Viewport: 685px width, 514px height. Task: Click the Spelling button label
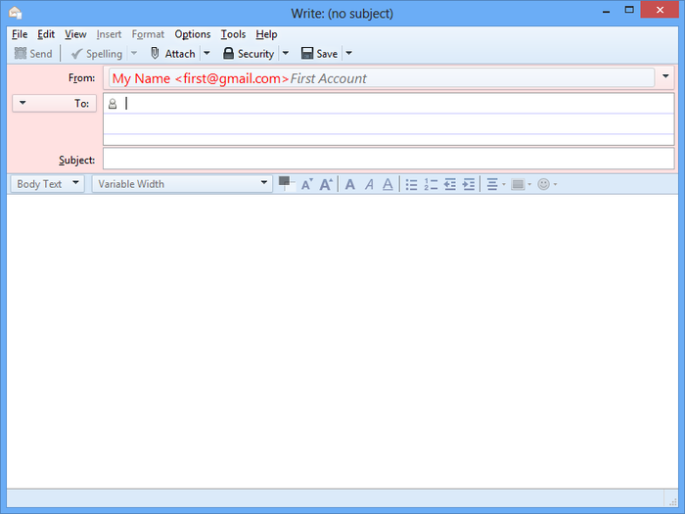pos(104,54)
